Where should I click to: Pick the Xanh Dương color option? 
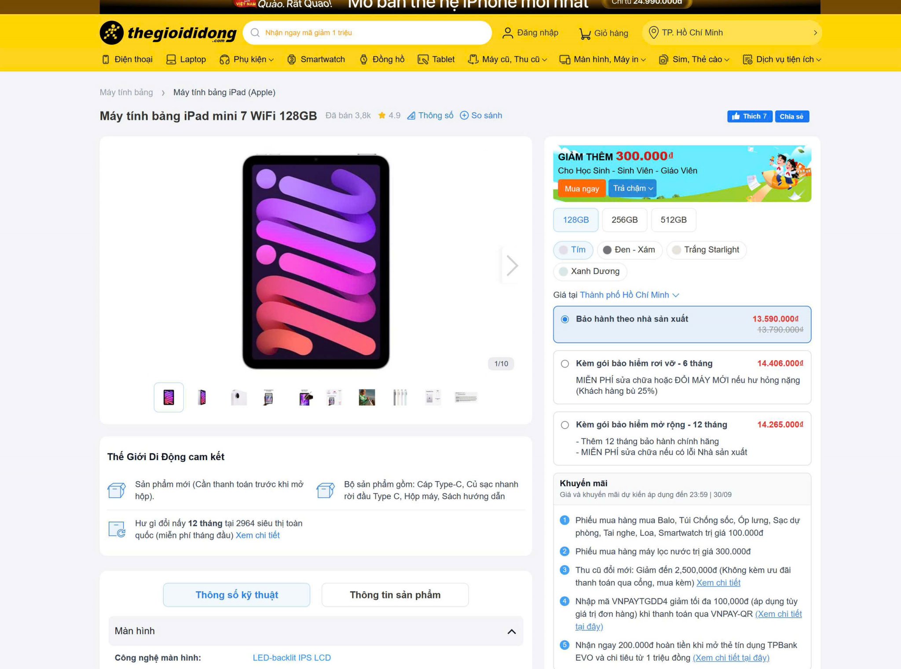590,271
